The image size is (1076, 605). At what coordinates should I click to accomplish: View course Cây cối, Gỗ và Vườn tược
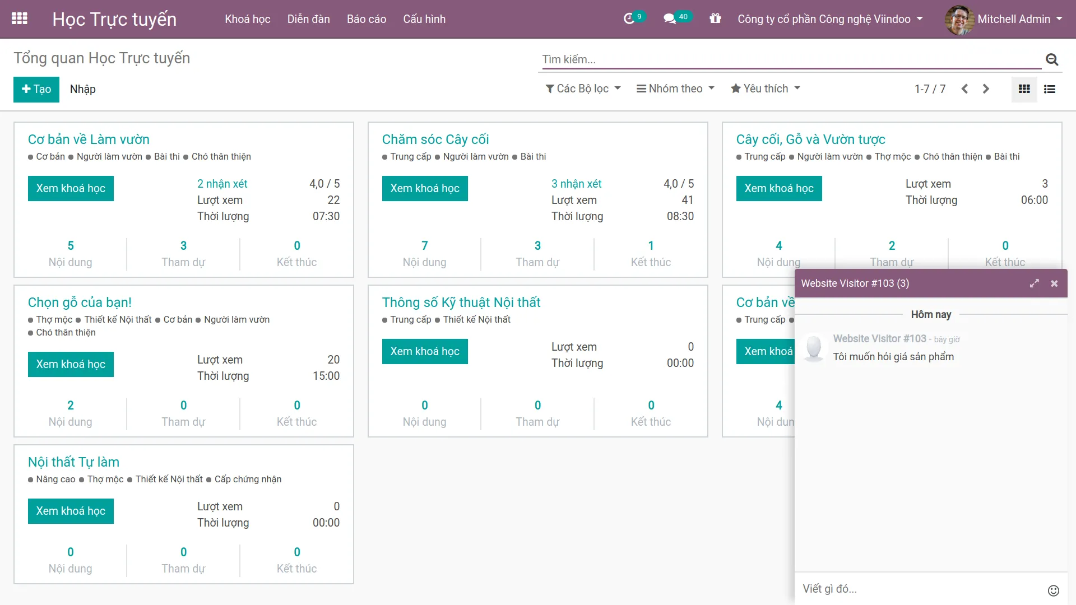[x=779, y=188]
